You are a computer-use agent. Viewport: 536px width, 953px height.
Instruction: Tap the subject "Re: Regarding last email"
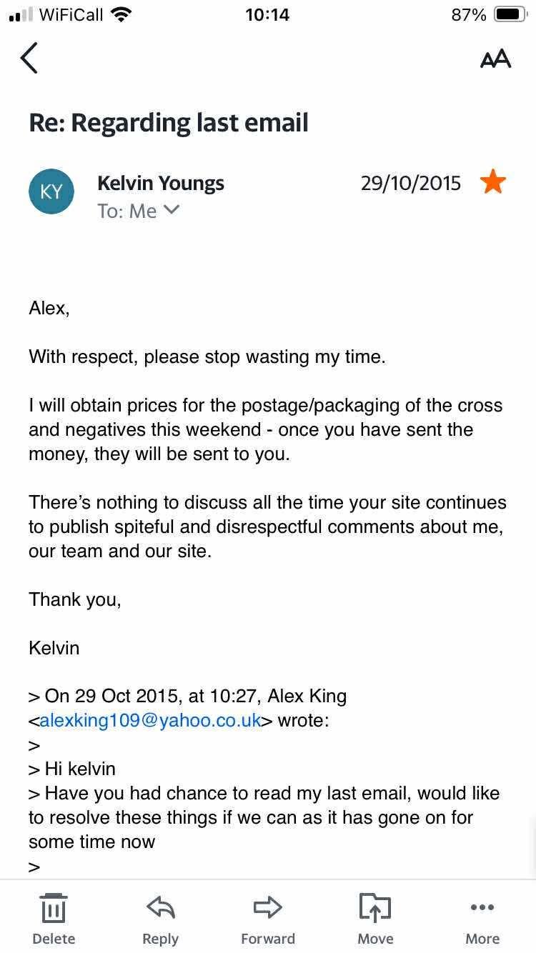coord(169,123)
